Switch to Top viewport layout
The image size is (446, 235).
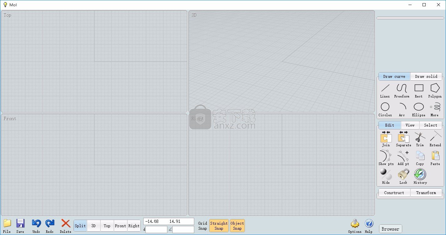[x=107, y=226]
